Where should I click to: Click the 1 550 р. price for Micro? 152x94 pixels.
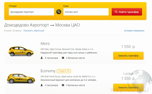point(128,46)
